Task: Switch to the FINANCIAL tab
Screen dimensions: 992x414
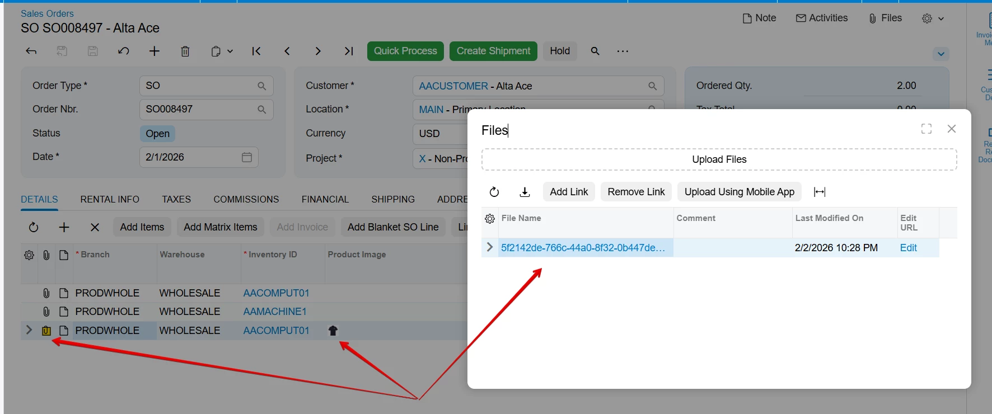Action: [x=325, y=199]
